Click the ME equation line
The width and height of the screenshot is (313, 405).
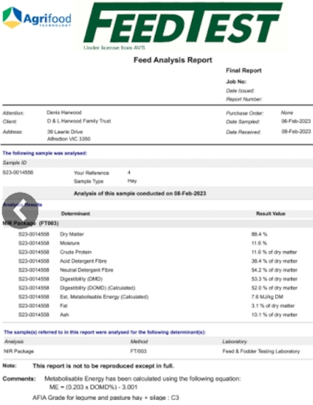(93, 387)
